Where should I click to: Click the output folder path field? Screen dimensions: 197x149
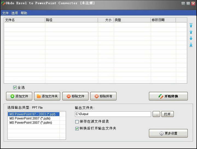pos(113,114)
